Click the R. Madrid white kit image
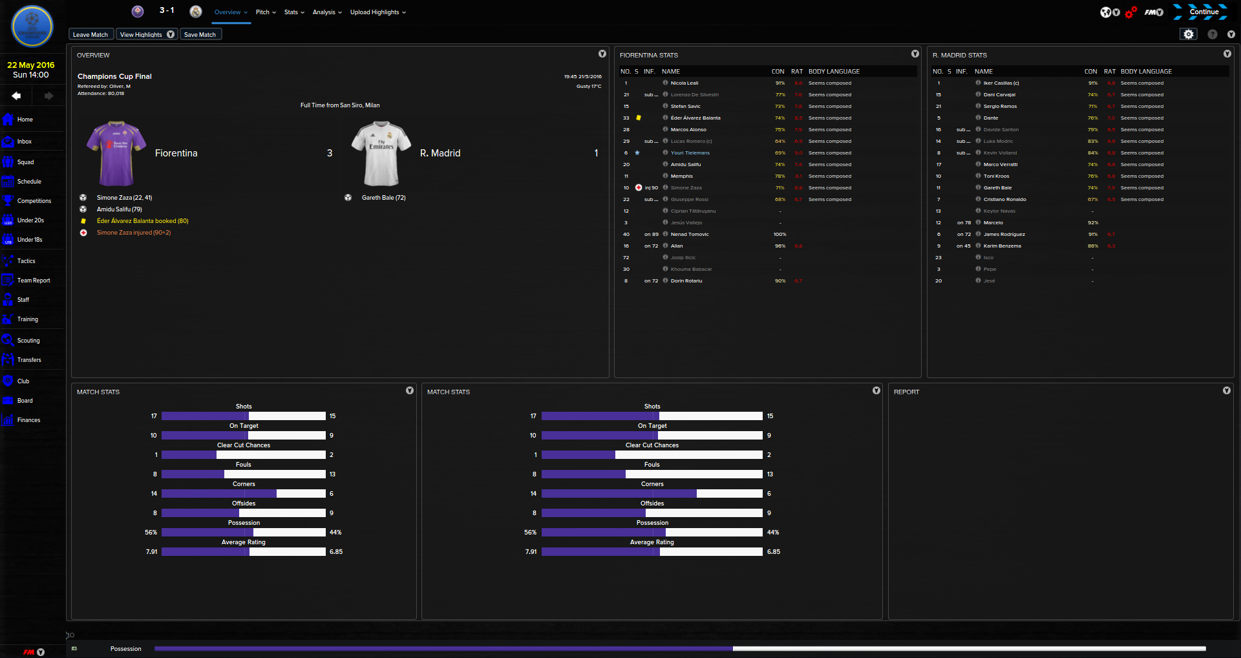Viewport: 1241px width, 658px height. pos(381,153)
